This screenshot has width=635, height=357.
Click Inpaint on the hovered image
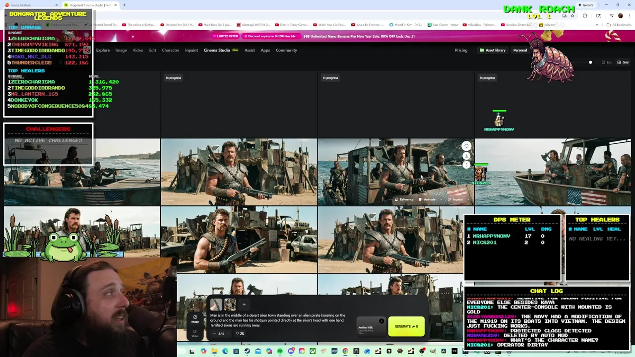point(455,199)
